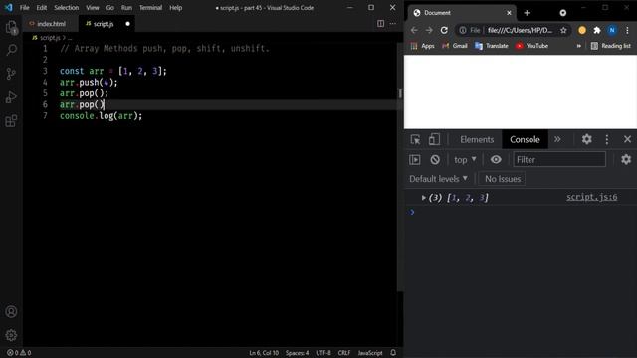Open the Translate bookmark
The height and width of the screenshot is (358, 637).
click(x=492, y=46)
